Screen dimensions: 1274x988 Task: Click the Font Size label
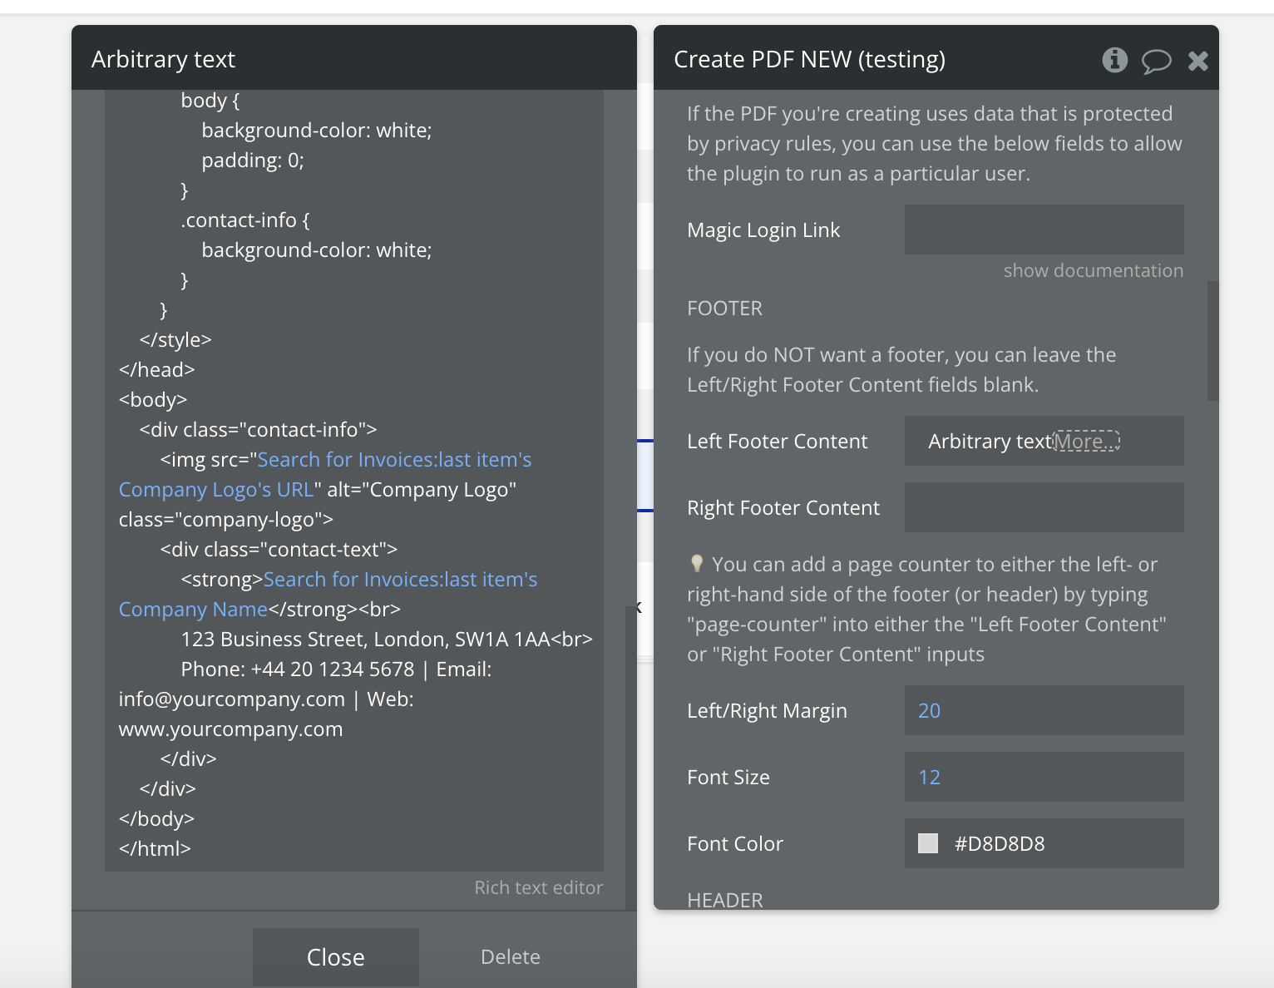[728, 777]
